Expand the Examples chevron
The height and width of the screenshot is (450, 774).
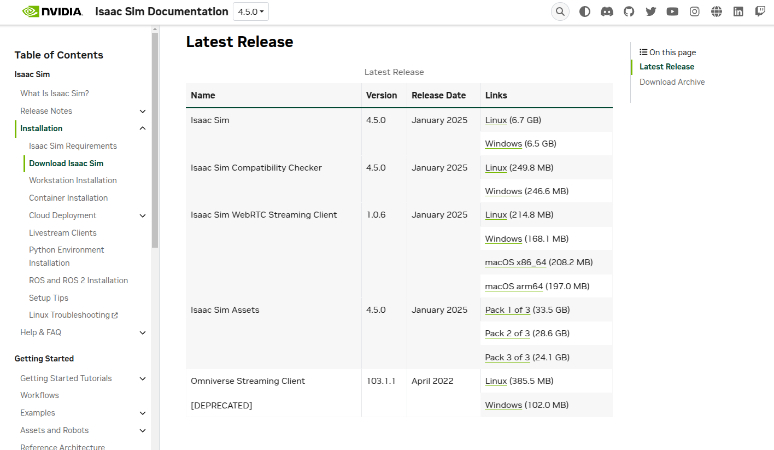pyautogui.click(x=143, y=413)
